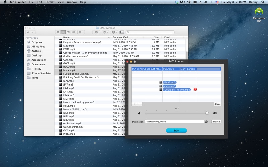The image size is (268, 167).
Task: Open the Finder arrange dropdown
Action: click(81, 32)
